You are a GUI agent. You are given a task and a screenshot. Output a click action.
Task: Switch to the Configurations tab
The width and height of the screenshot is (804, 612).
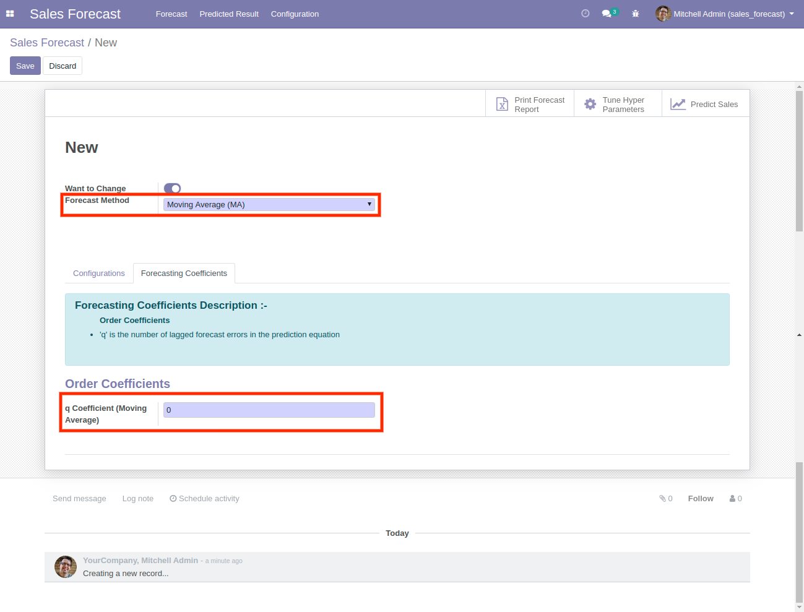point(99,274)
